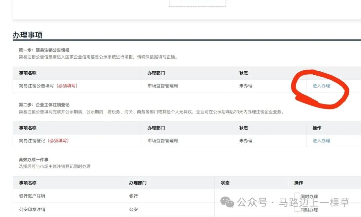Click the circled 进入办理 link for 简易注销公告填写
This screenshot has width=361, height=217.
(322, 86)
